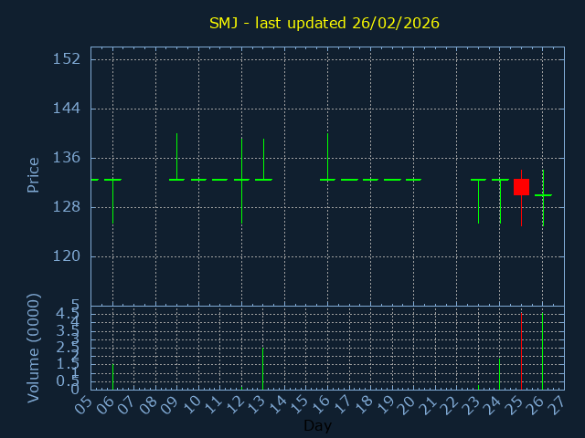Screen dimensions: 585x438
Task: Select the 120 price axis label
Action: pyautogui.click(x=67, y=256)
